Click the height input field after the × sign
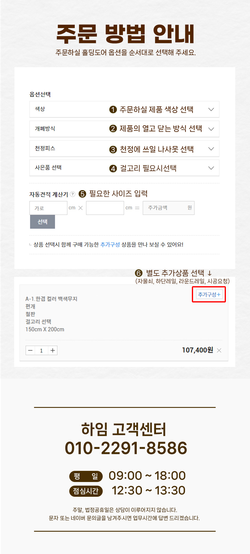 click(105, 208)
